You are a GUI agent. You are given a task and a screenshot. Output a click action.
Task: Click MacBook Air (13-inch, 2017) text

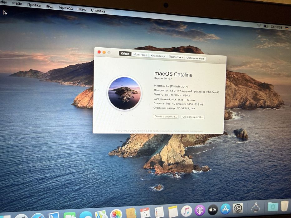click(171, 86)
